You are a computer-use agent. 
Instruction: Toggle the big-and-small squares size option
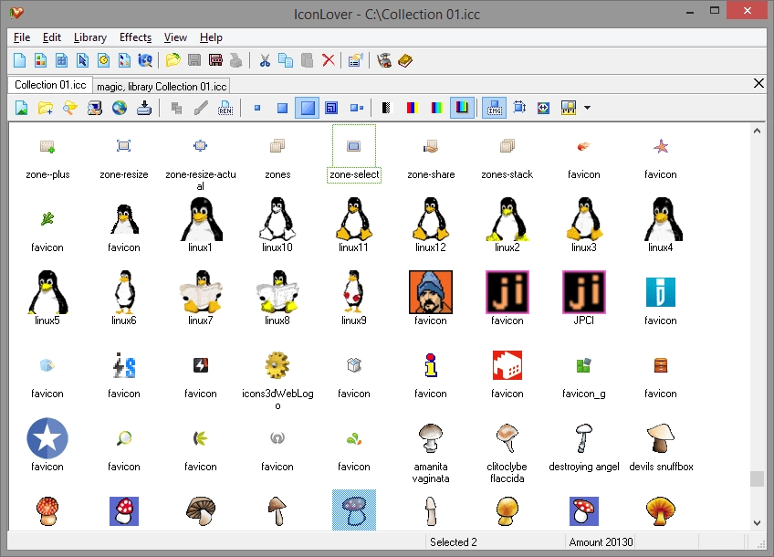click(356, 108)
